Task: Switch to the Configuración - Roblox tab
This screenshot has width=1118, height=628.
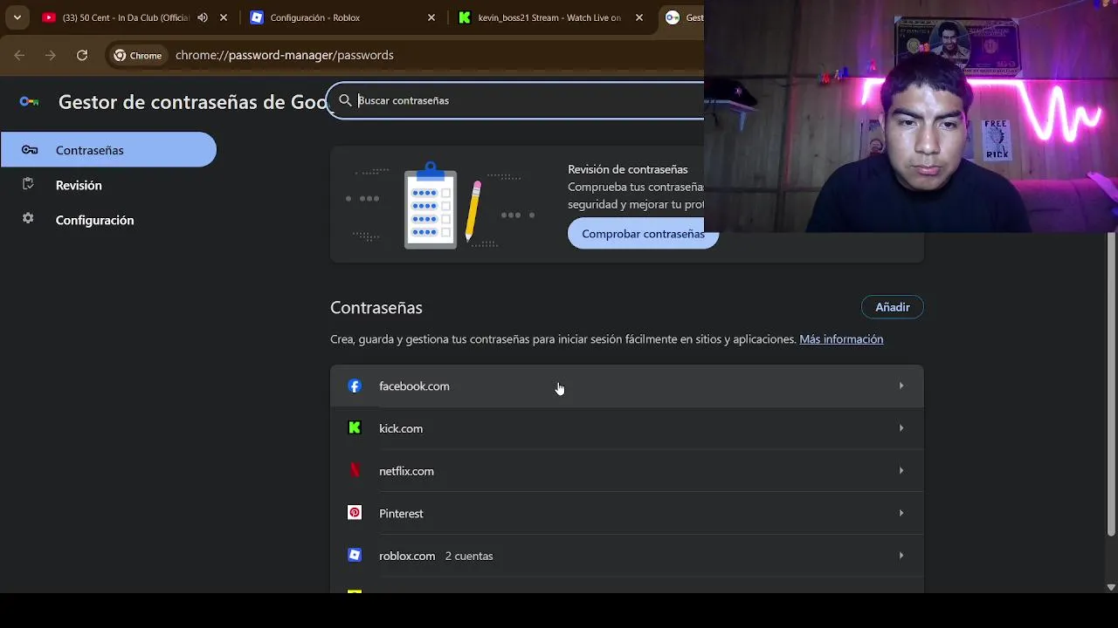Action: 315,17
